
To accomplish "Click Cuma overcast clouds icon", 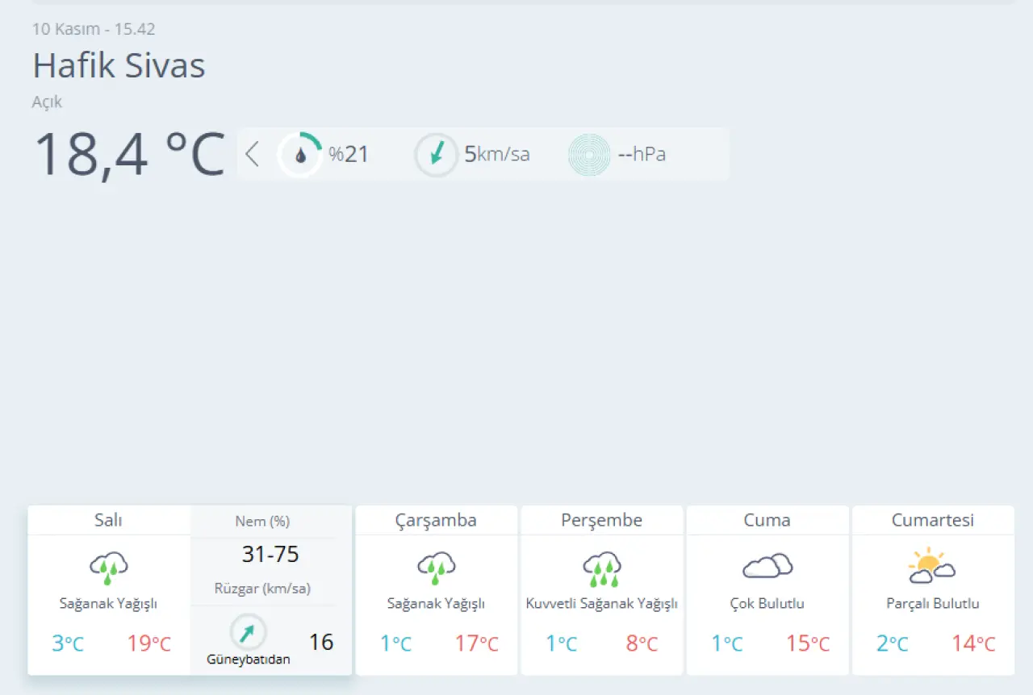I will (767, 566).
